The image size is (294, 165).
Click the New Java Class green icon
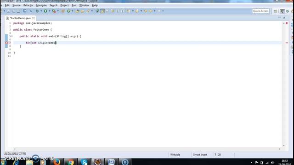[68, 11]
